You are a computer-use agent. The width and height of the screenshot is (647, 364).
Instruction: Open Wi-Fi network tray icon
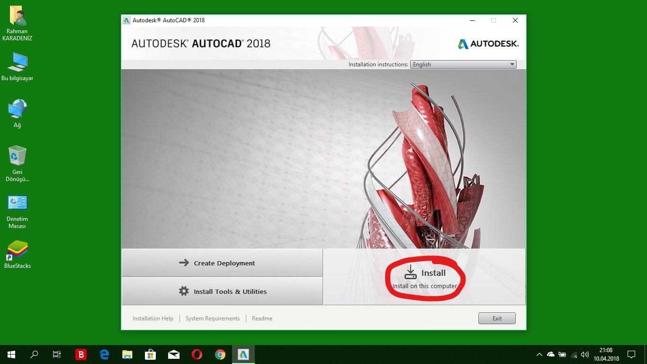pos(574,355)
